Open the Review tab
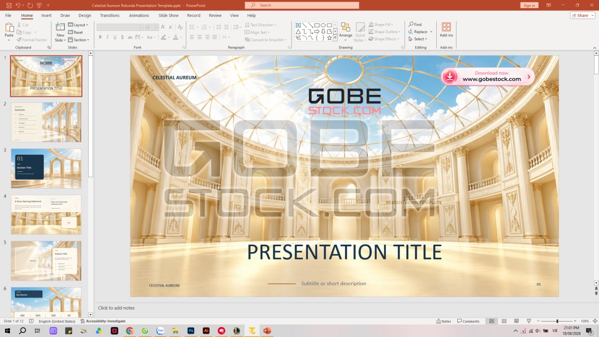 pos(215,15)
